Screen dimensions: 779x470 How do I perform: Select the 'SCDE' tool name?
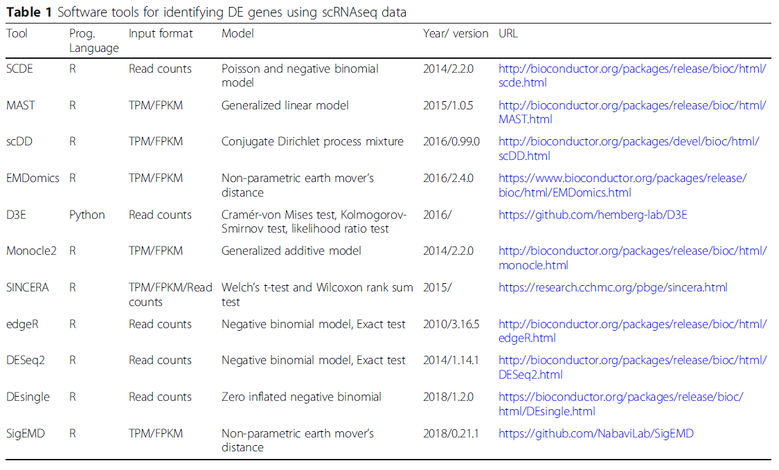[19, 69]
